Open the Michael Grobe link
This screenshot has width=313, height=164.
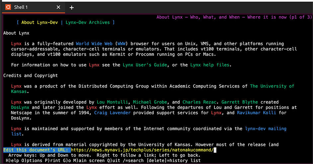click(150, 102)
